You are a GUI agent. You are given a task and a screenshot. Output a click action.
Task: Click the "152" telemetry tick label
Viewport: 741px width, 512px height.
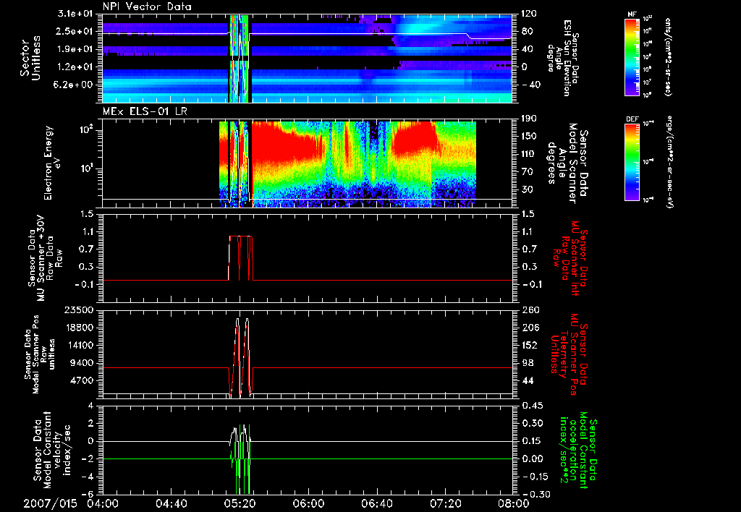[x=529, y=345]
